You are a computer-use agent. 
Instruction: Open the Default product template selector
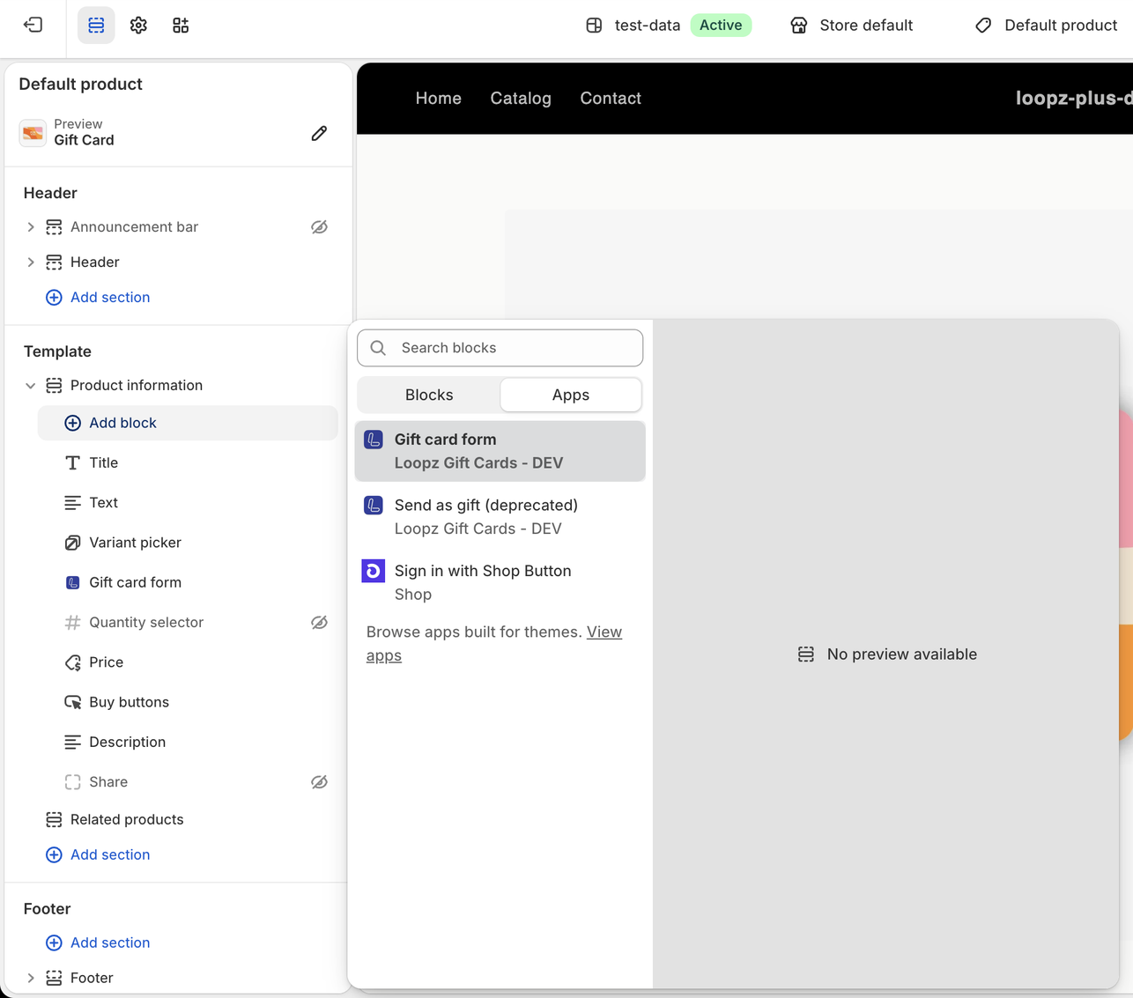(1046, 25)
